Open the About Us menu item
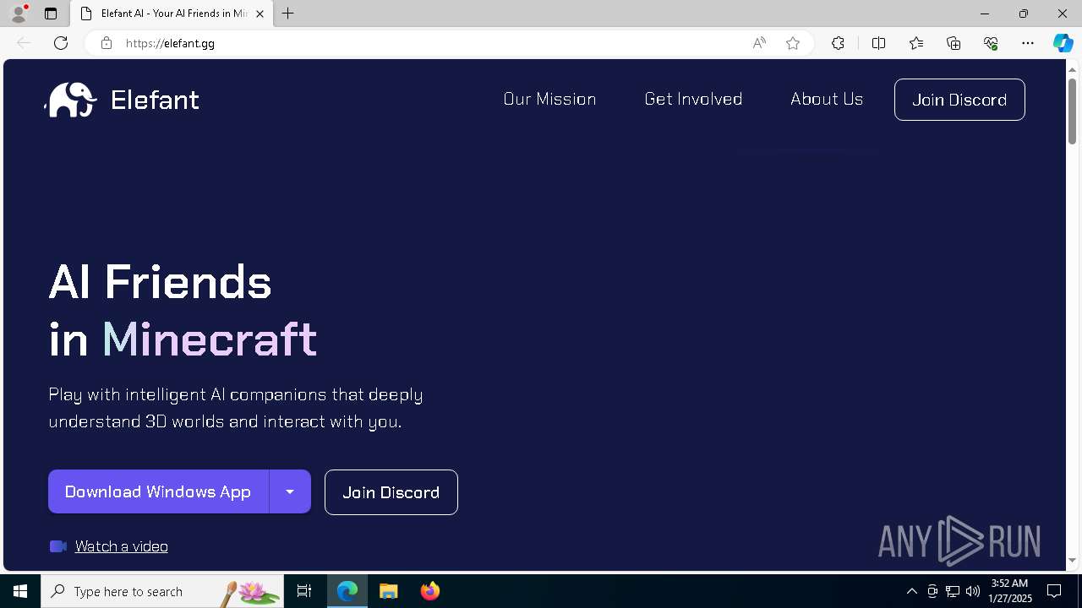1082x608 pixels. 827,99
